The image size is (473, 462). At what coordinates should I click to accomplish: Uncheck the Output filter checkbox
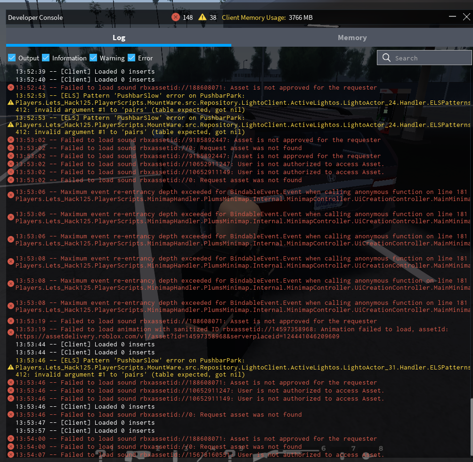click(12, 58)
